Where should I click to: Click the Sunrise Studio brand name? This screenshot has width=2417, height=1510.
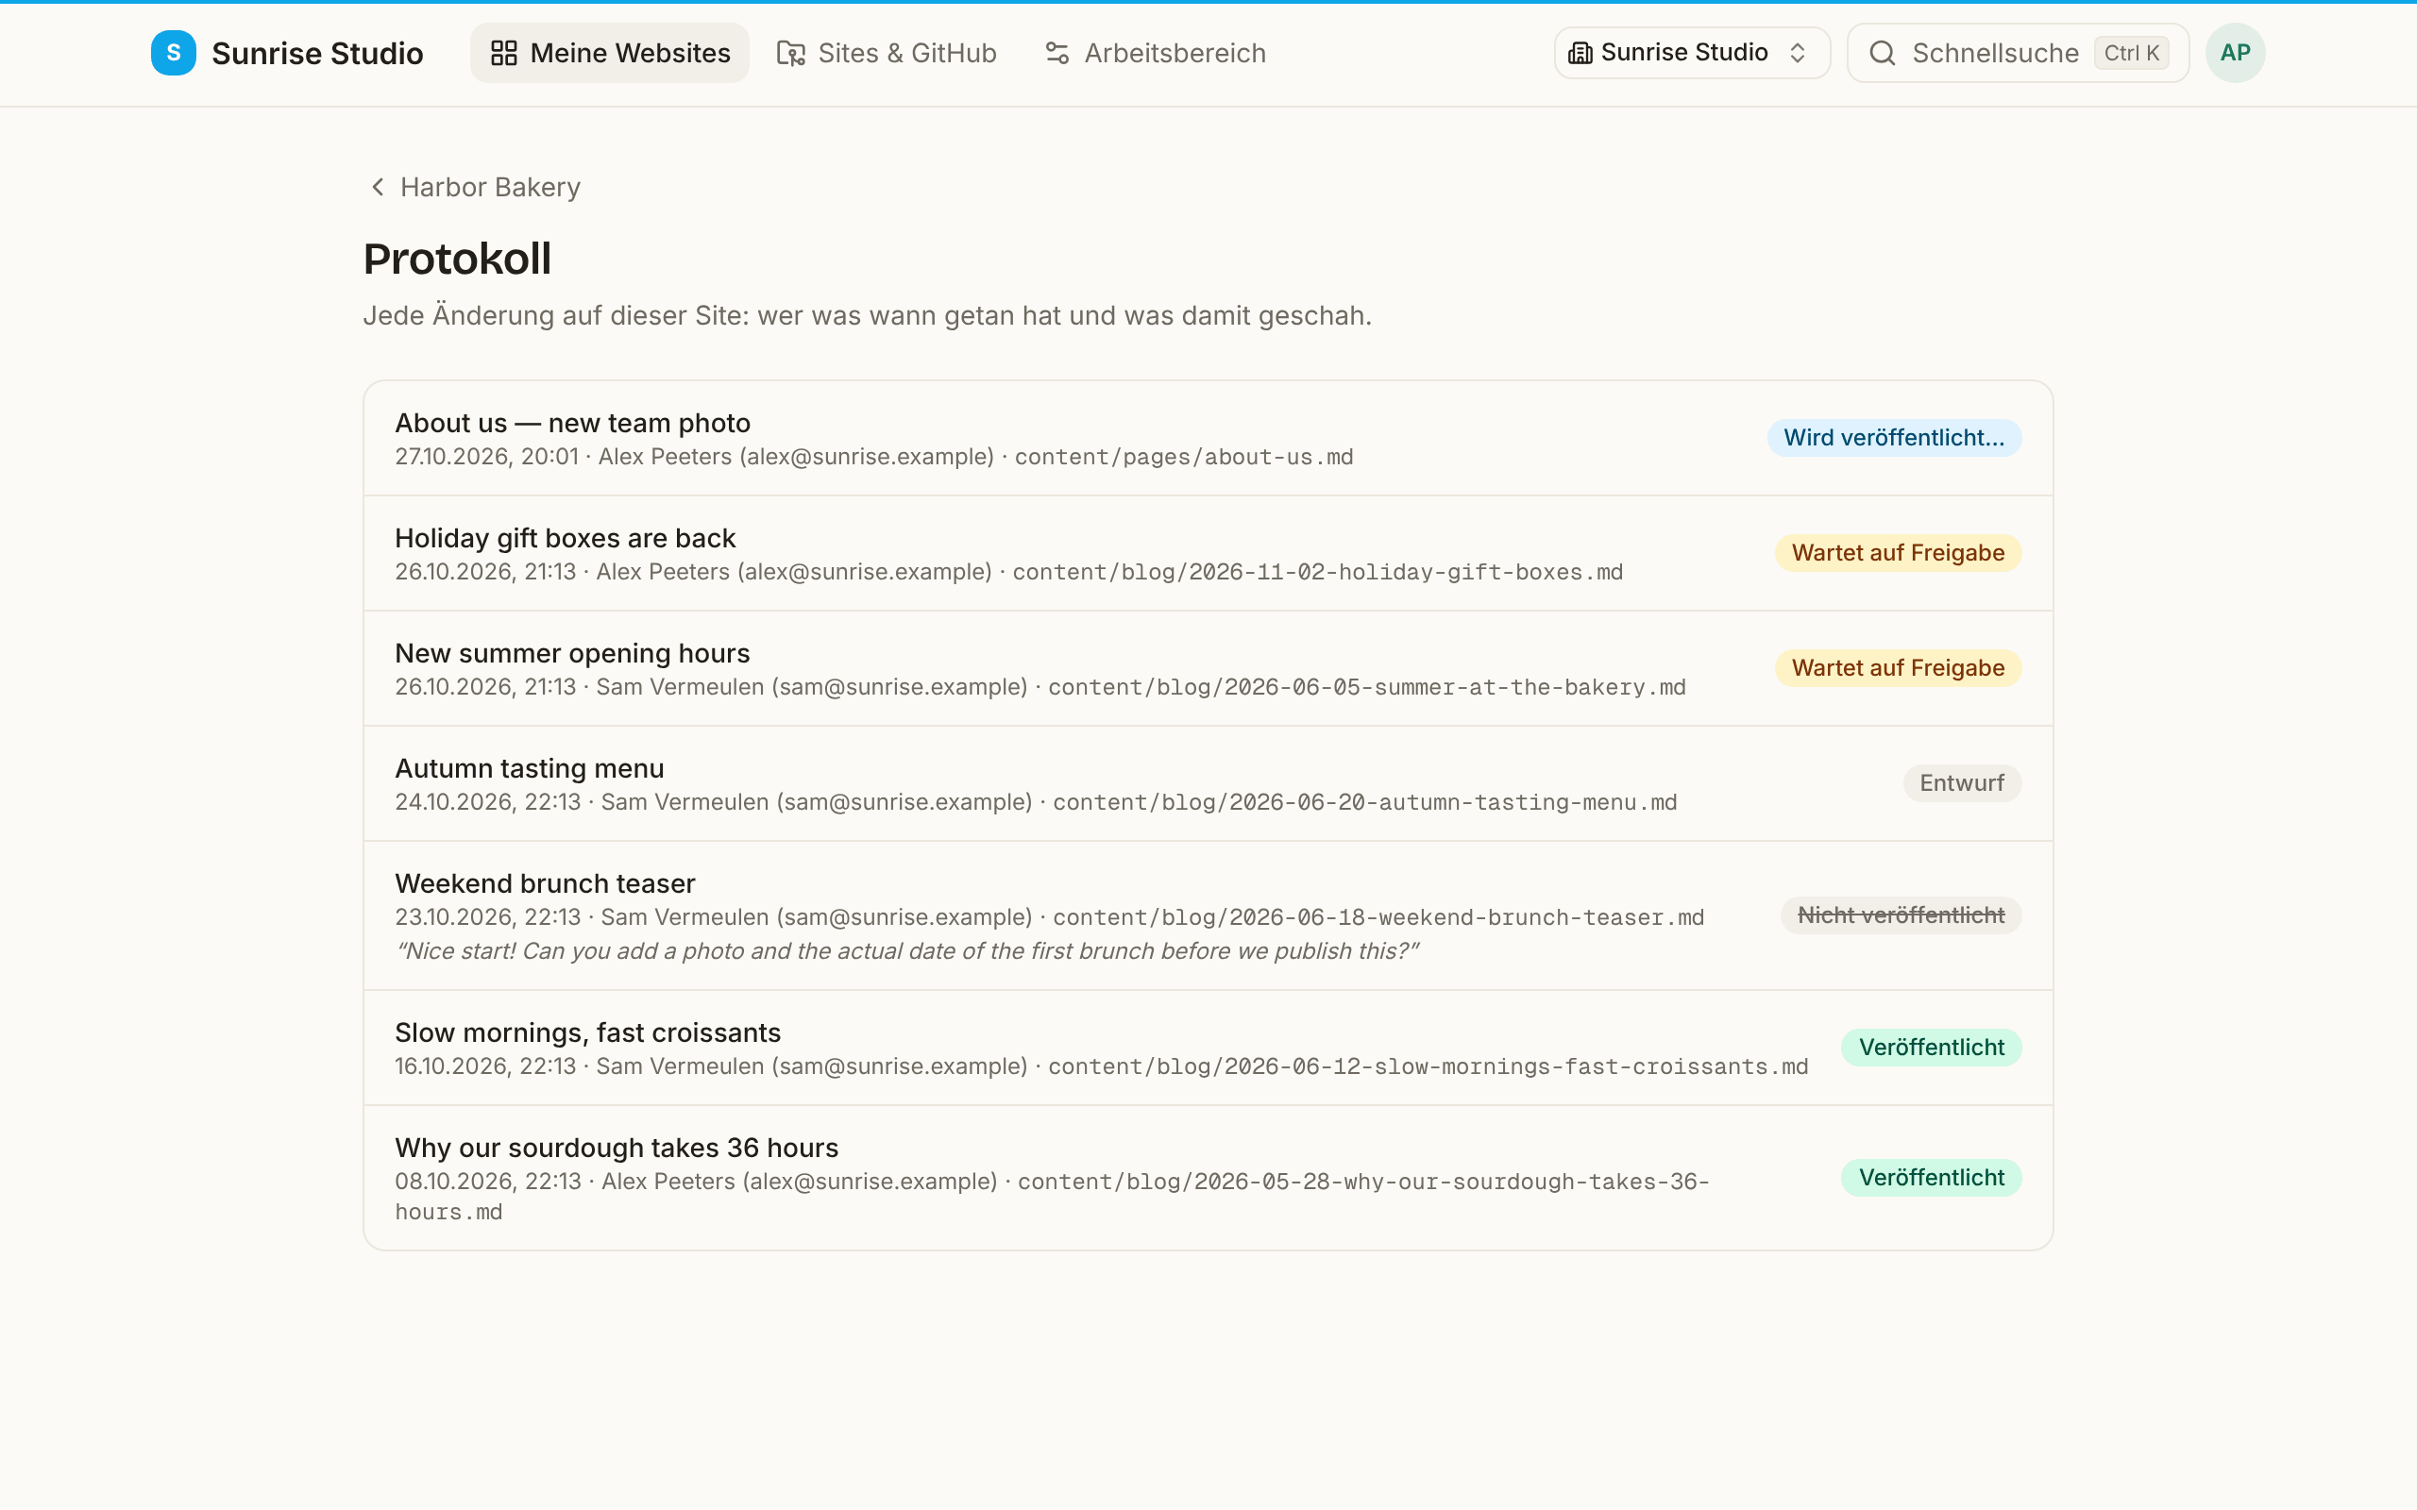coord(317,53)
